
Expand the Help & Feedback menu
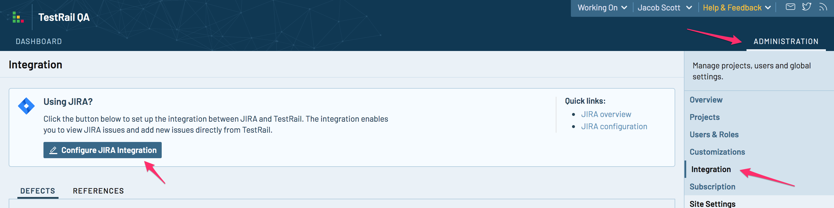pyautogui.click(x=737, y=8)
